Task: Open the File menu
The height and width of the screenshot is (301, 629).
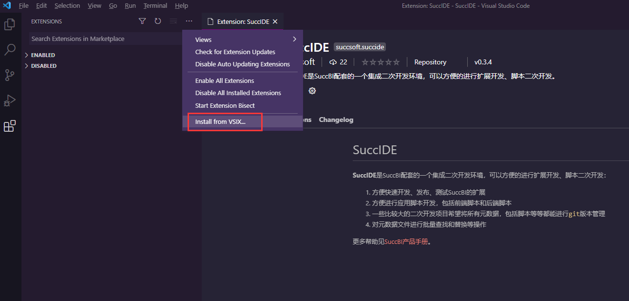Action: tap(23, 6)
